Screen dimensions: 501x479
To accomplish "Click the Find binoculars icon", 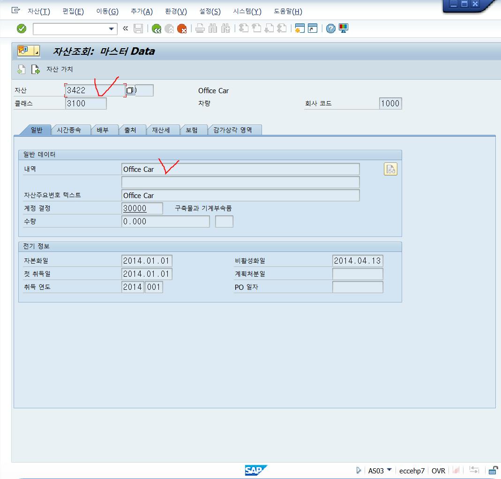I will 212,29.
